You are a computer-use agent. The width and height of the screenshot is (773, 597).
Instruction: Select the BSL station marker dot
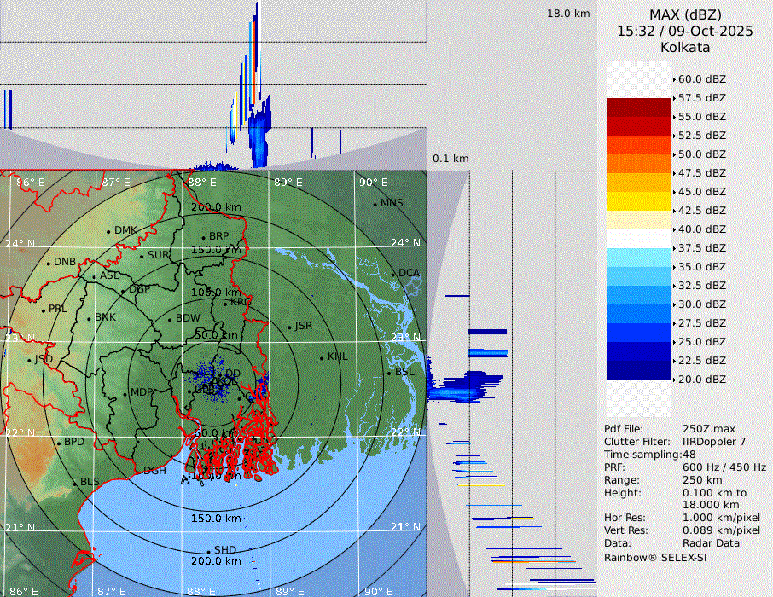(x=389, y=374)
